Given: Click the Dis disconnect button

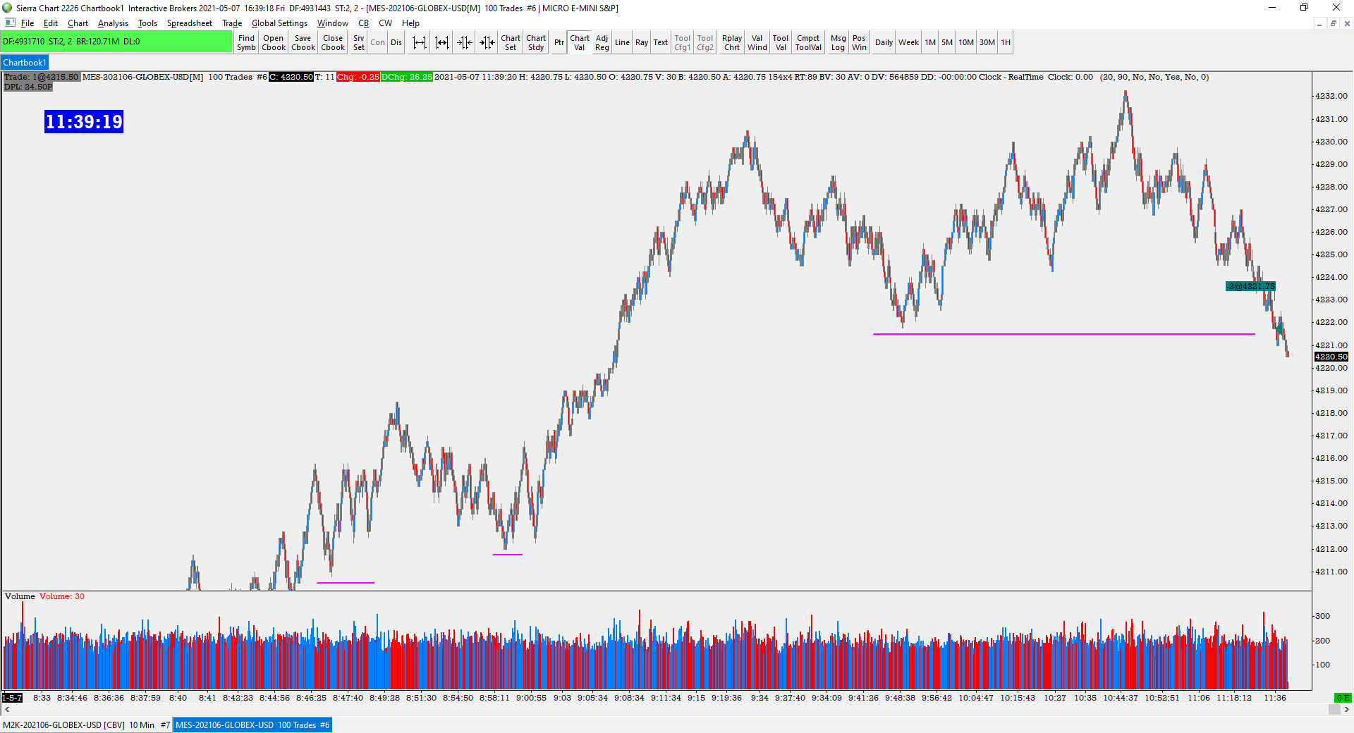Looking at the screenshot, I should click(396, 43).
